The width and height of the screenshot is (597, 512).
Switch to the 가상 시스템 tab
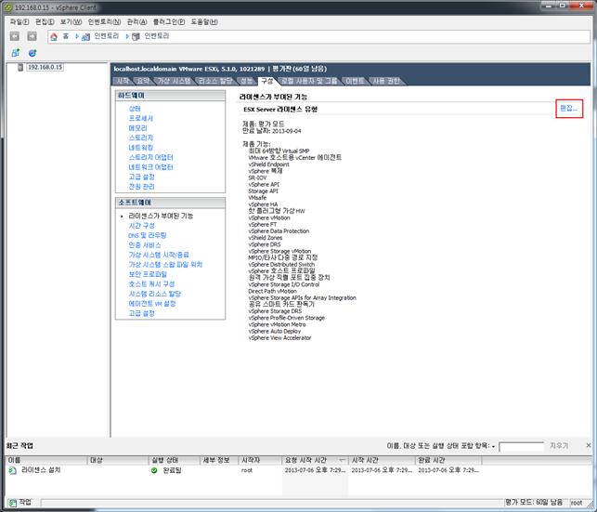[x=174, y=81]
